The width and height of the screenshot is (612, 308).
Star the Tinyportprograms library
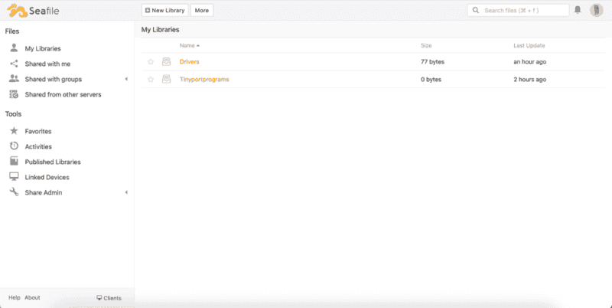(151, 80)
